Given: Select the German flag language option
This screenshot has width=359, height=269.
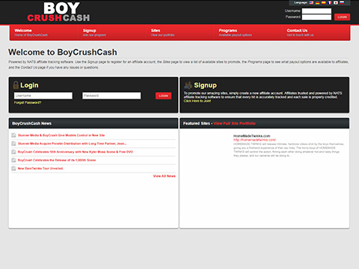Looking at the screenshot, I should tap(317, 3).
